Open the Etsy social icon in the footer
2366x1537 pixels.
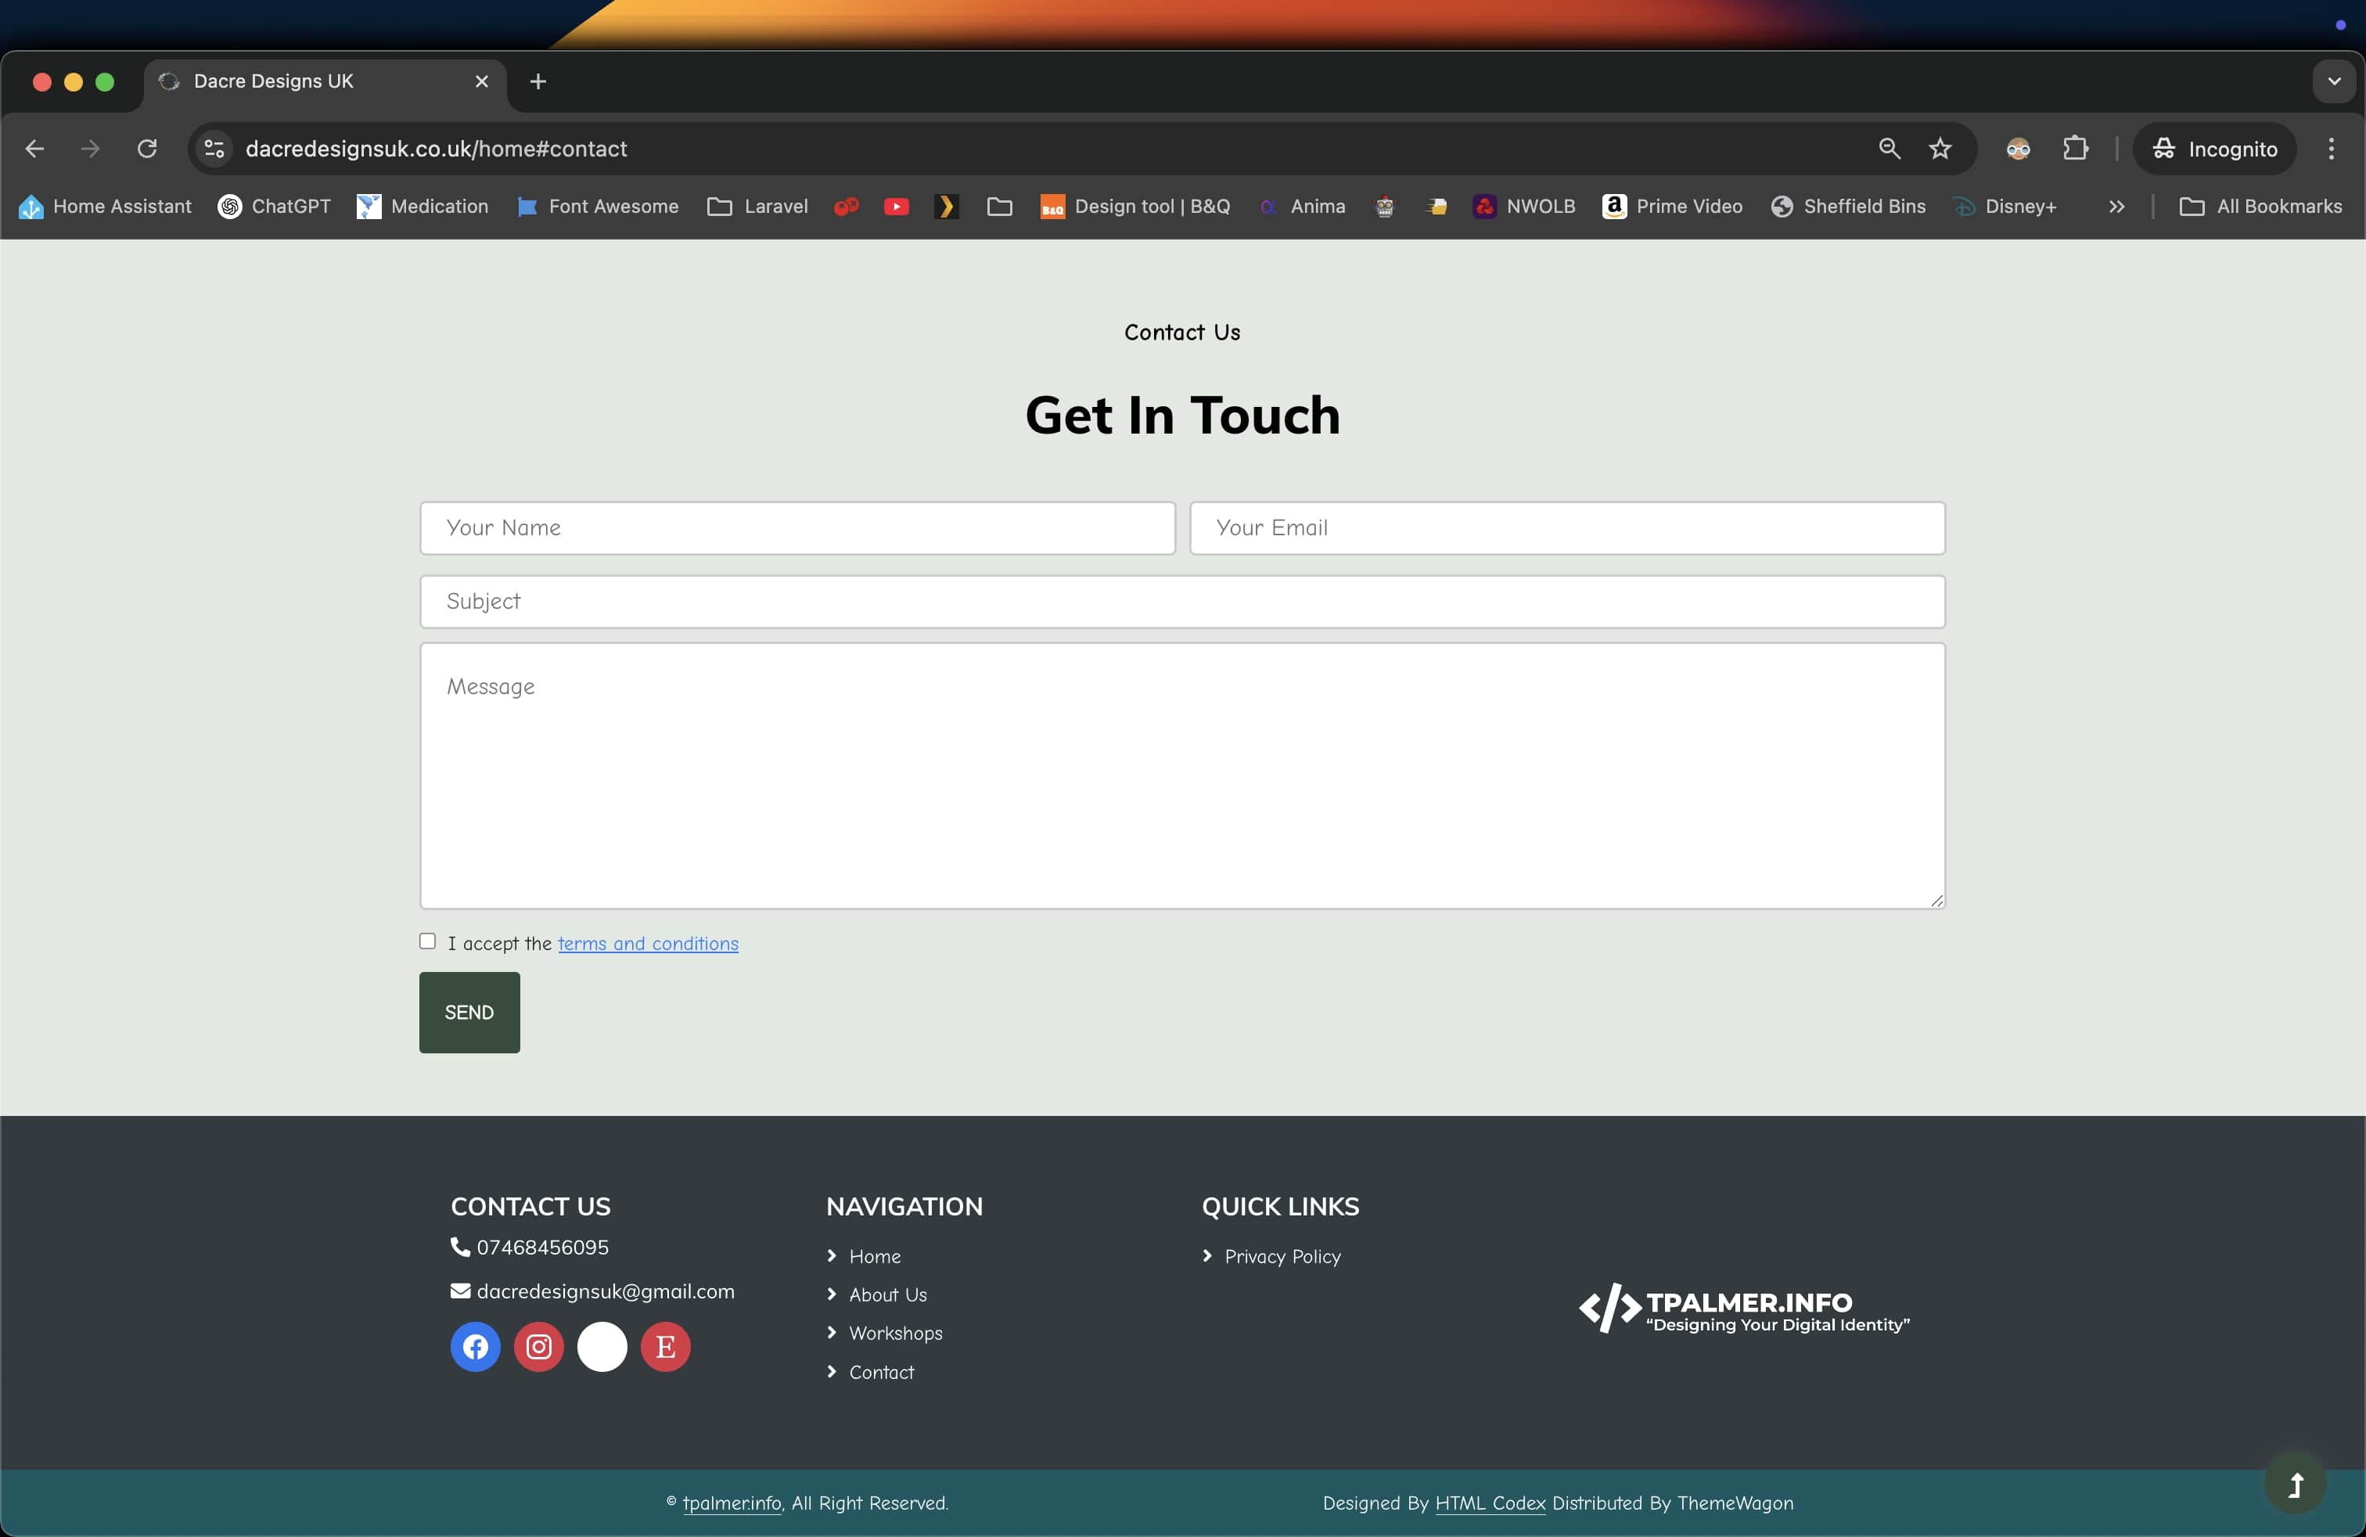click(x=665, y=1346)
